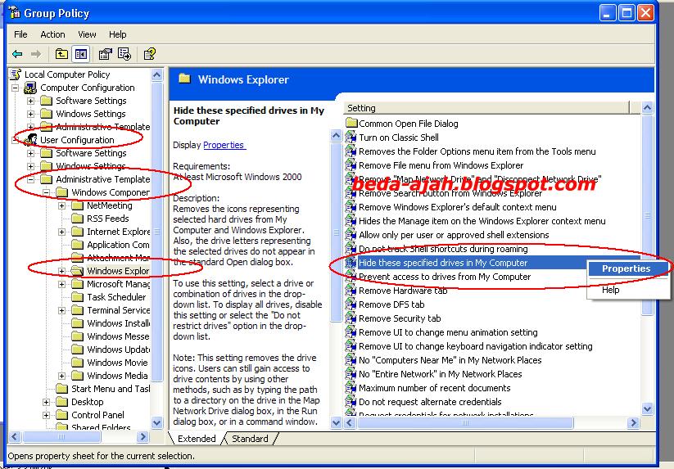The image size is (674, 469).
Task: Expand the Desktop tree node
Action: click(x=47, y=402)
